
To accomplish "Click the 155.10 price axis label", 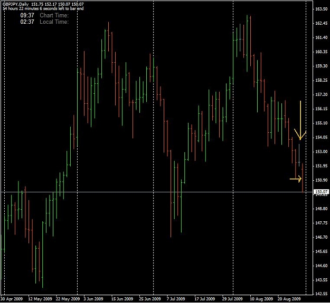I will pyautogui.click(x=322, y=123).
